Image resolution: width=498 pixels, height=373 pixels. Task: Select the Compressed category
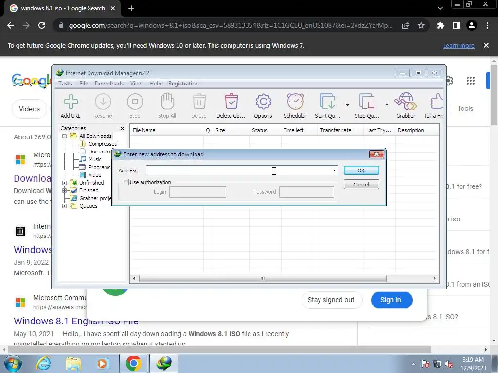click(103, 144)
